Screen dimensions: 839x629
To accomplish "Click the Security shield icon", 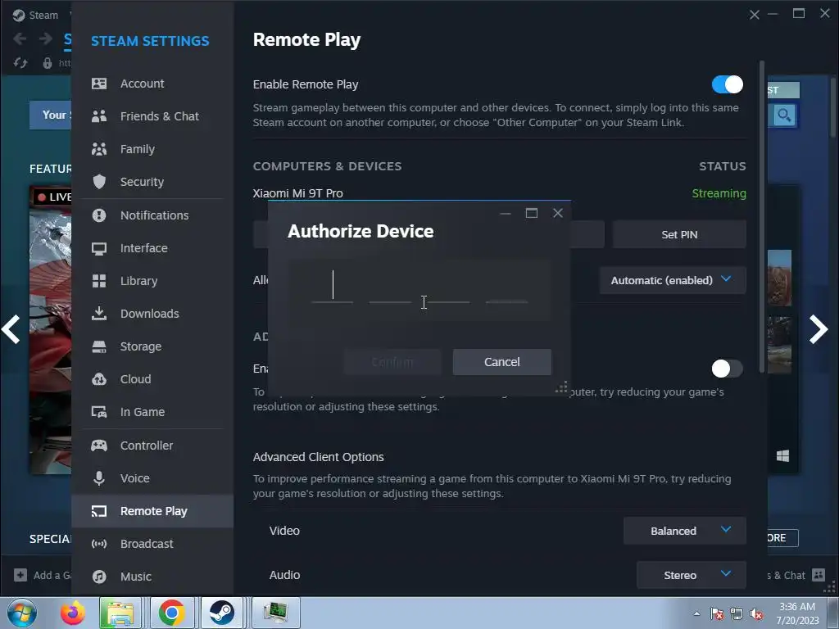I will [99, 182].
